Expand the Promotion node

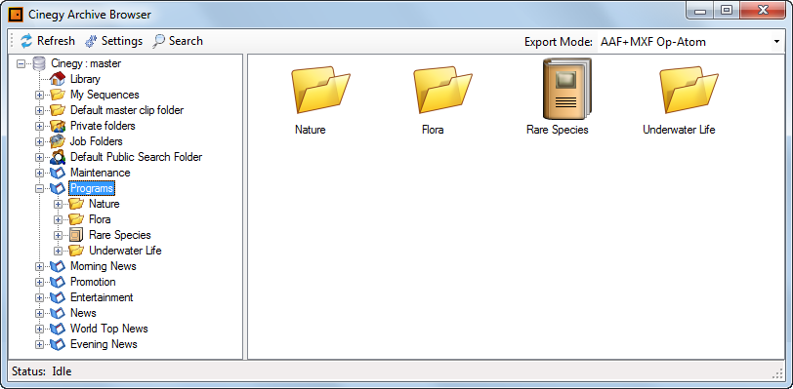pos(39,283)
